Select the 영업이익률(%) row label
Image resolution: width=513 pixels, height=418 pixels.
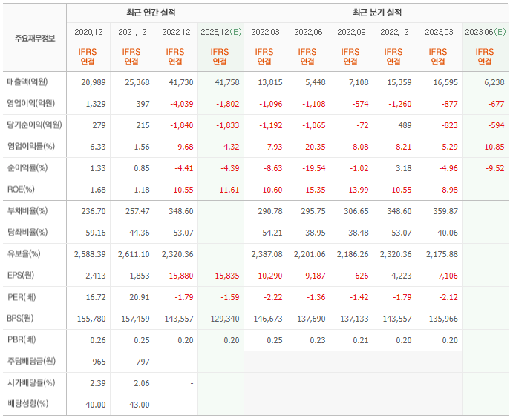click(x=31, y=146)
